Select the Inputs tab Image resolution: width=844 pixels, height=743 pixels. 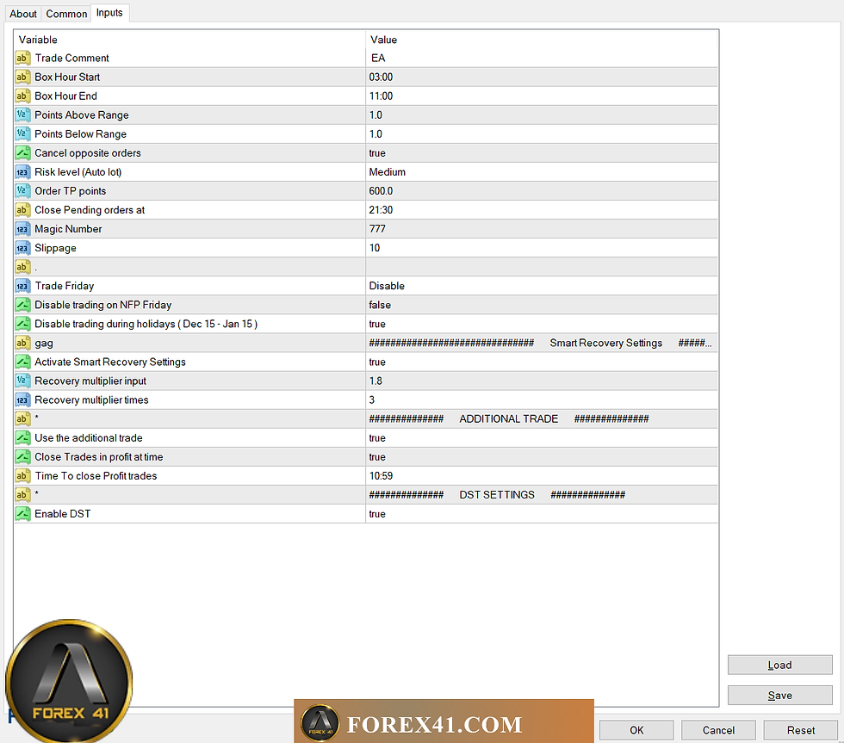[109, 12]
